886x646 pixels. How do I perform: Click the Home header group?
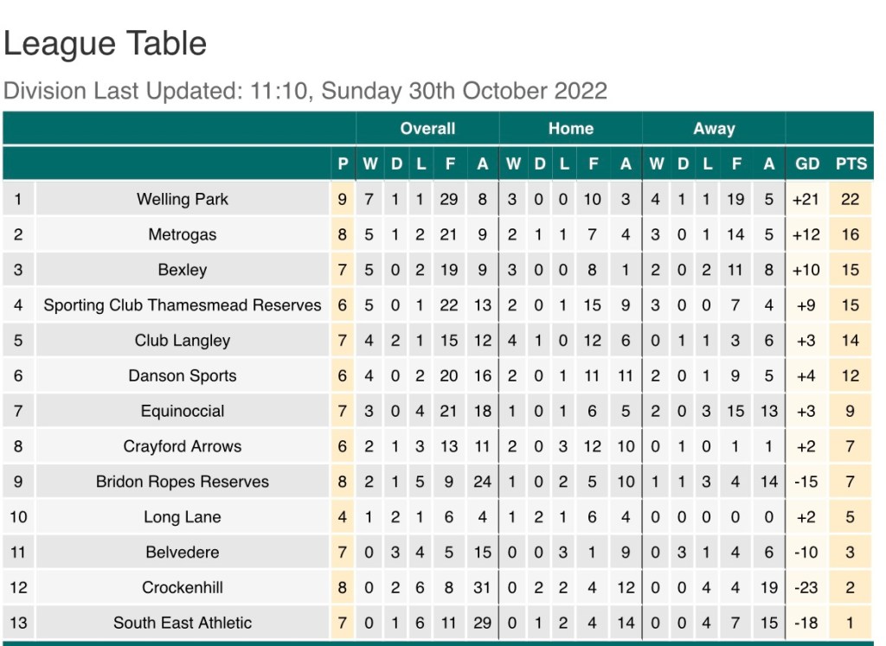[571, 129]
